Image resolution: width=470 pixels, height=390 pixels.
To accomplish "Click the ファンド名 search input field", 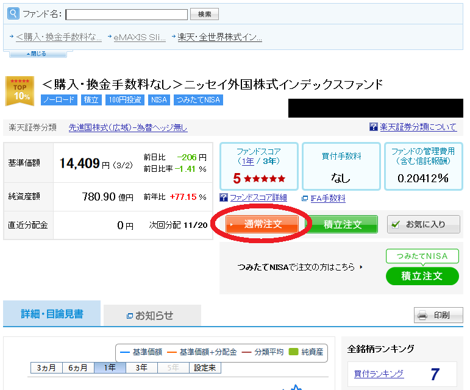I will (x=126, y=14).
